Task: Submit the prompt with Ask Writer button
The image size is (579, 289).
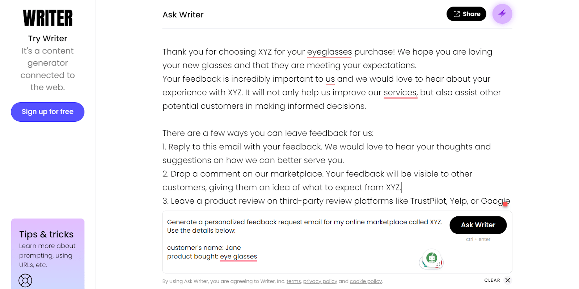Action: 478,225
